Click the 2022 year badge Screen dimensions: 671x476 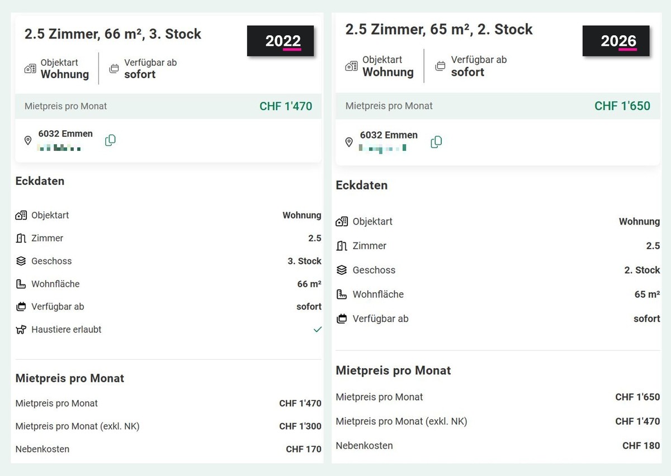tap(280, 41)
